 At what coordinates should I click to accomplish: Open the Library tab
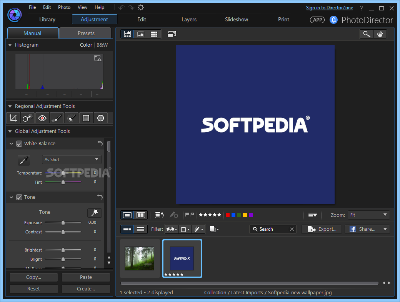click(x=47, y=19)
